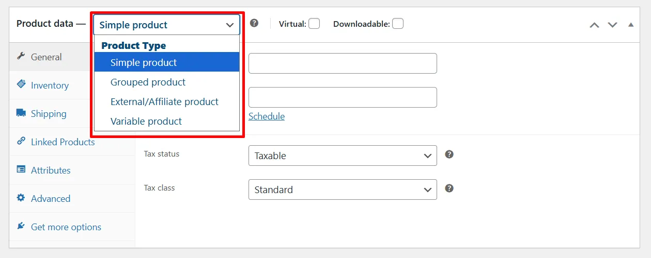Choose Grouped product from the list

click(167, 82)
